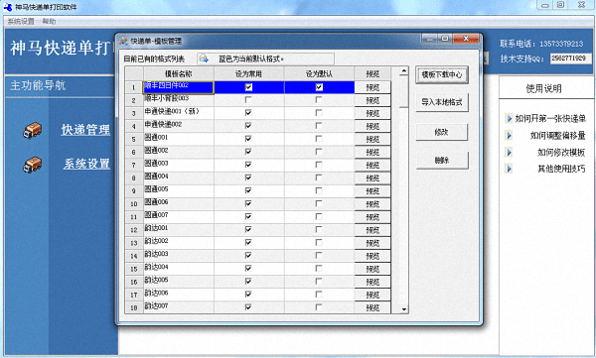
Task: Click scrollbar up arrow in template list
Action: coord(403,71)
